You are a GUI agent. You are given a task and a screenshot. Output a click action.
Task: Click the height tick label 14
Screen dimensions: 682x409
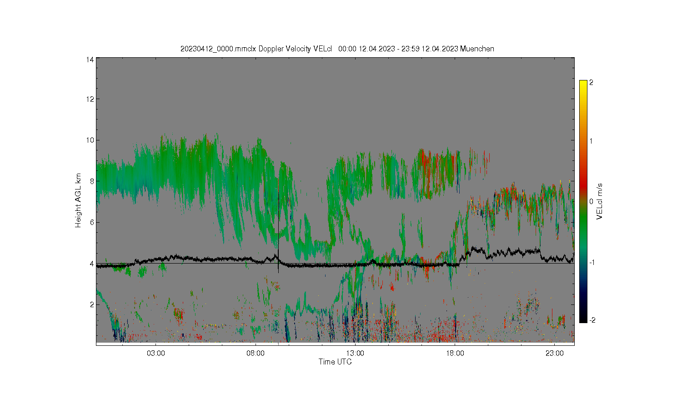pyautogui.click(x=90, y=60)
